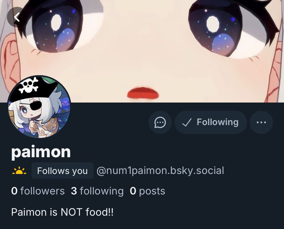Click the "Follows you" badge
284x229 pixels.
click(62, 171)
